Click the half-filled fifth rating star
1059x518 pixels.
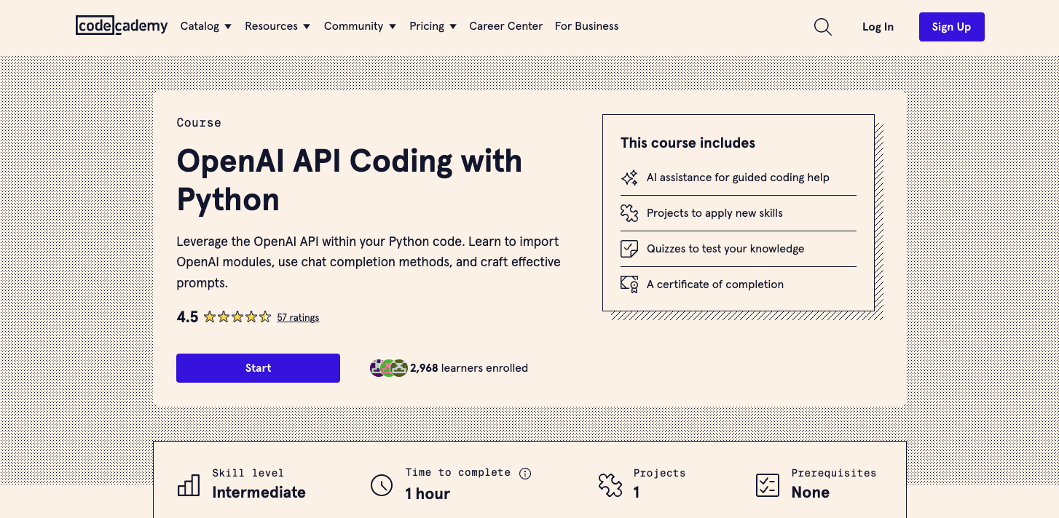coord(264,316)
